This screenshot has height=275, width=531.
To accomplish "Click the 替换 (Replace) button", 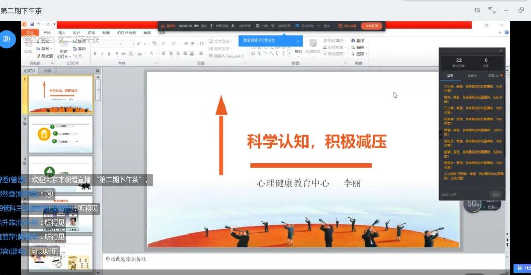I will coord(359,47).
